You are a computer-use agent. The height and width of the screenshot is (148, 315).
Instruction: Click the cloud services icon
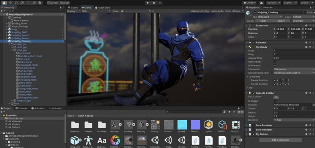point(262,3)
